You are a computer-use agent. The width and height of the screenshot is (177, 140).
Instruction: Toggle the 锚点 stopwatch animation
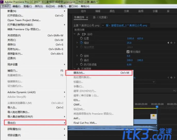click(81, 60)
